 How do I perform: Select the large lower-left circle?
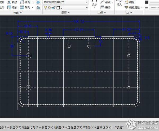pos(29,87)
